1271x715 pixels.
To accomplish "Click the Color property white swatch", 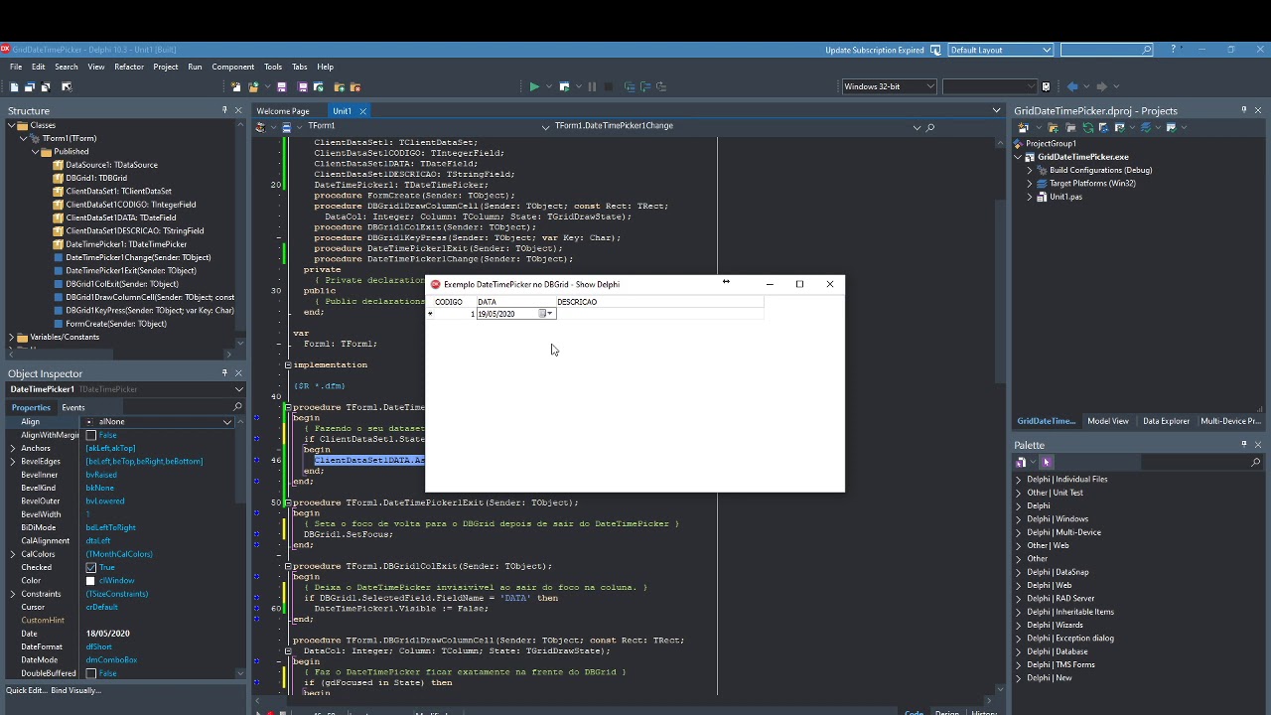I will [x=91, y=581].
